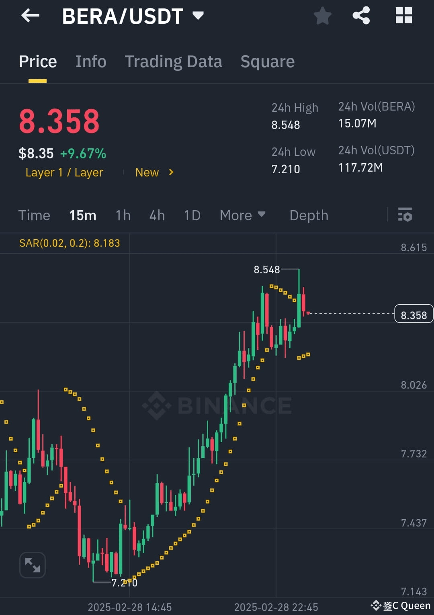The height and width of the screenshot is (615, 434).
Task: Select the Time interval option
Action: pos(34,215)
